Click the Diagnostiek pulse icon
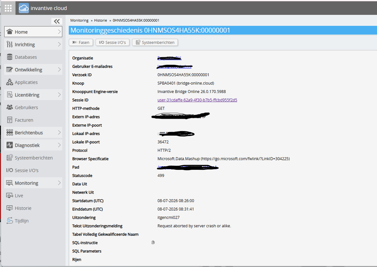 tap(10, 145)
